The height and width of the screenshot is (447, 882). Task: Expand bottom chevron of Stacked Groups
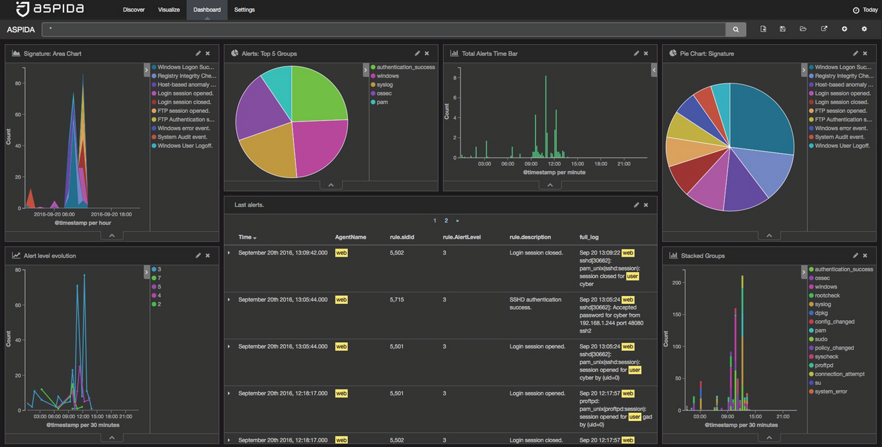[x=769, y=438]
